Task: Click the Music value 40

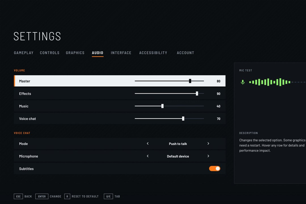Action: 219,106
